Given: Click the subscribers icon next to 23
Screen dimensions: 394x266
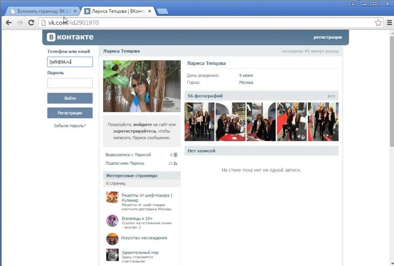Looking at the screenshot, I should coord(176,163).
